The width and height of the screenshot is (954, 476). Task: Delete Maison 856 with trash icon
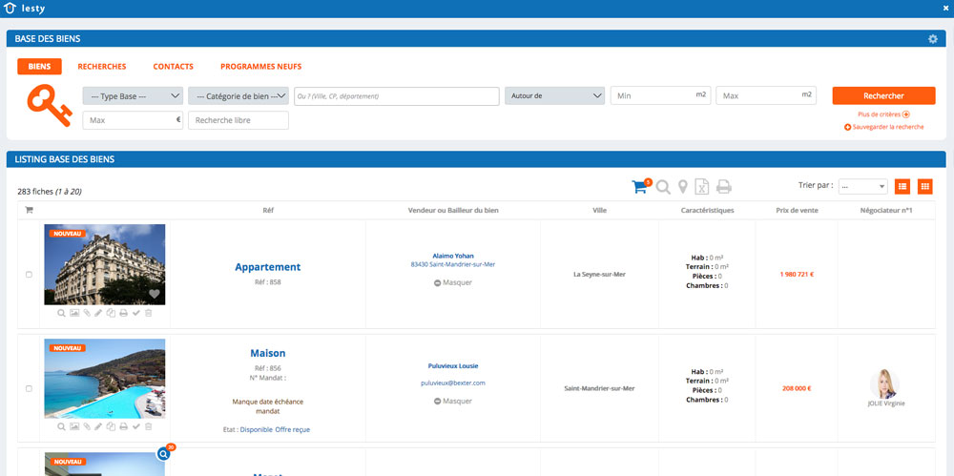[x=149, y=426]
